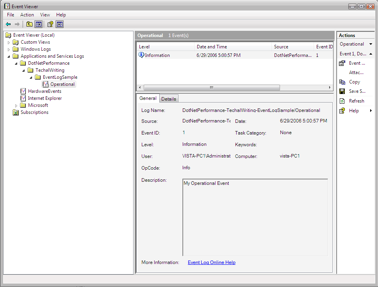Switch to the General tab

[x=148, y=98]
